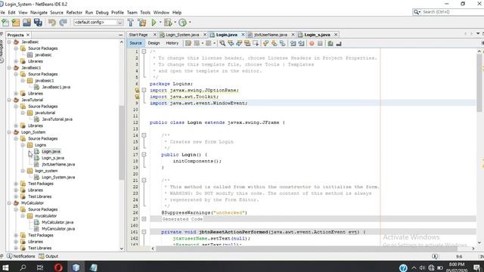Collapse the Logins package node
The height and width of the screenshot is (272, 484).
pos(23,145)
